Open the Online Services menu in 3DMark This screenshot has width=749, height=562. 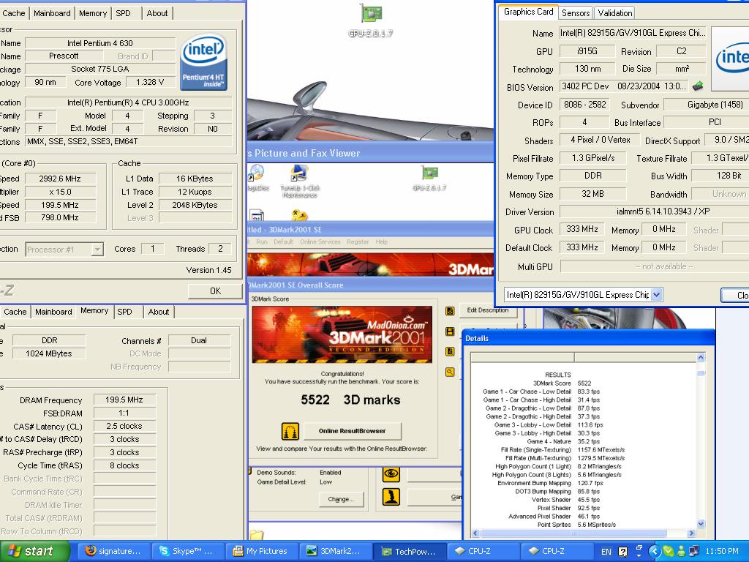(x=320, y=241)
